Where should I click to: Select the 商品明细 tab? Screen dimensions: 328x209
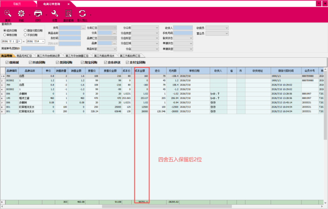click(6, 56)
